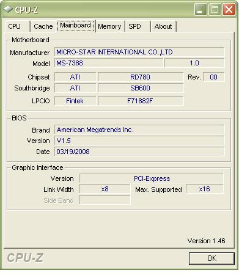The image size is (239, 275).
Task: Click the BIOS group title
Action: coord(19,118)
